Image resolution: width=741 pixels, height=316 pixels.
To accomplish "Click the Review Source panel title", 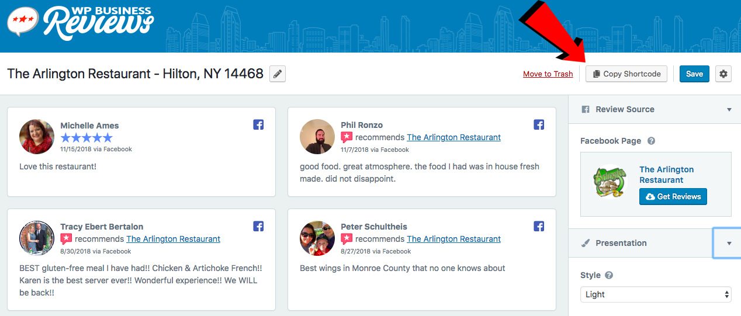I will [x=625, y=109].
